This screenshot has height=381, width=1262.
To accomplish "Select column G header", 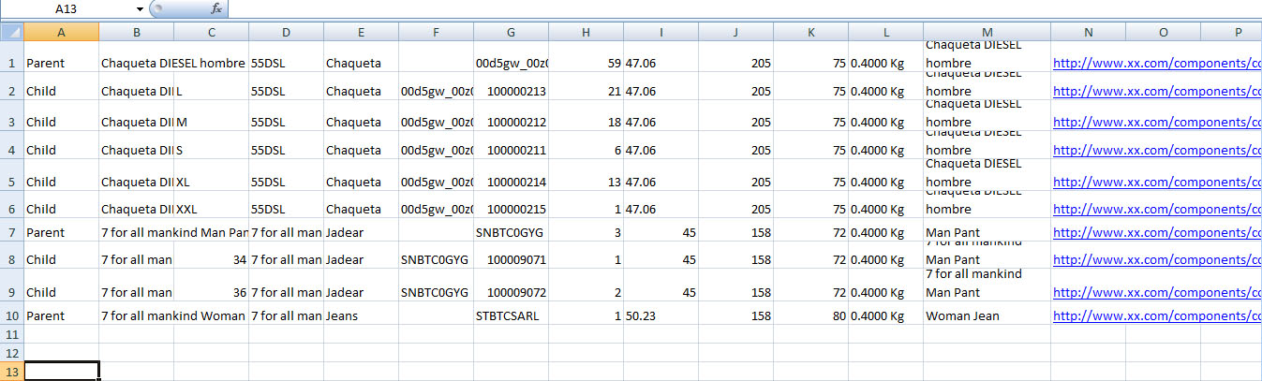I will pos(511,32).
